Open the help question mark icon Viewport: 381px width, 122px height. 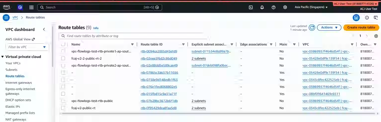[274, 7]
